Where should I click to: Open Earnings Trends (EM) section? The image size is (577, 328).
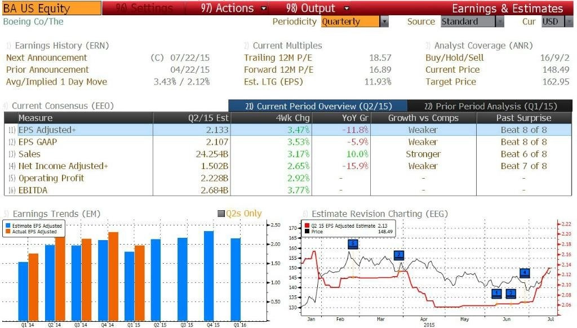56,214
